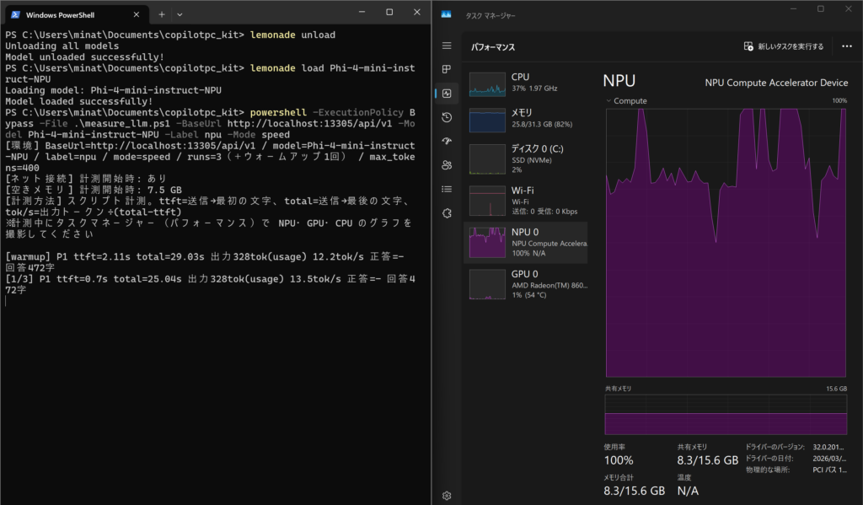Click the 共有メモリ usage graph
Screen dimensions: 863x505
[726, 414]
